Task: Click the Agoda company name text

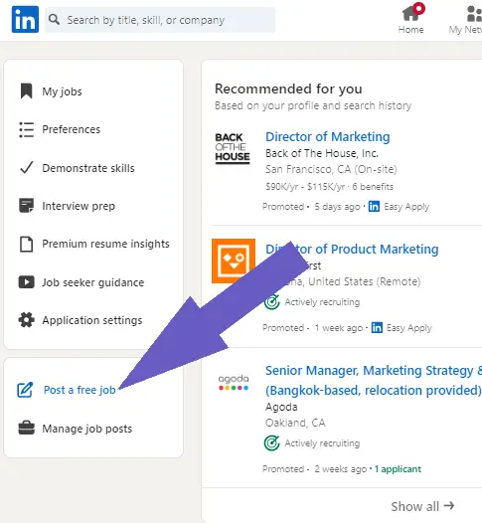Action: (x=281, y=407)
